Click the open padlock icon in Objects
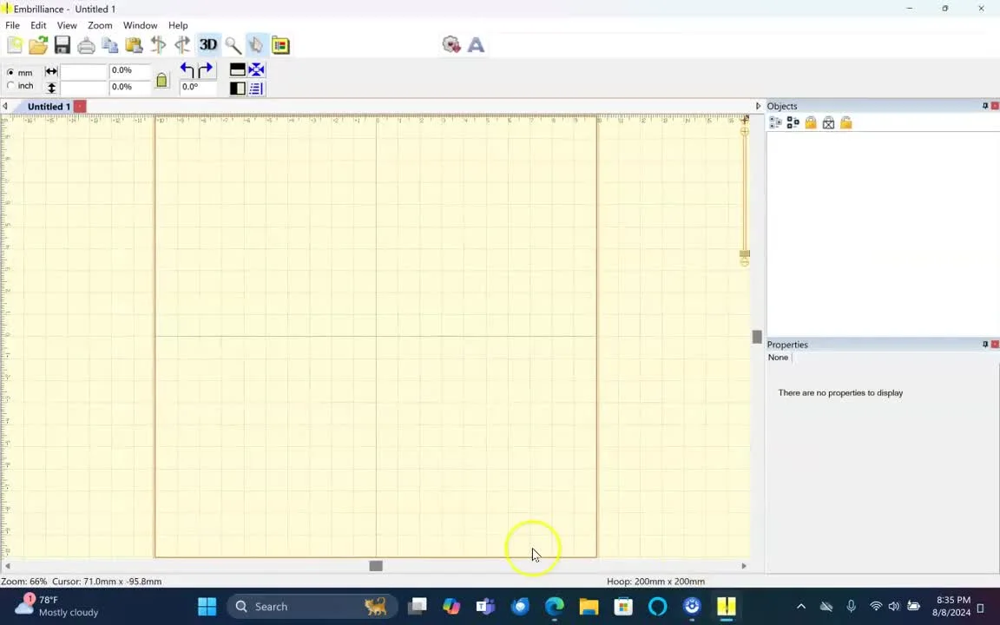 point(845,122)
